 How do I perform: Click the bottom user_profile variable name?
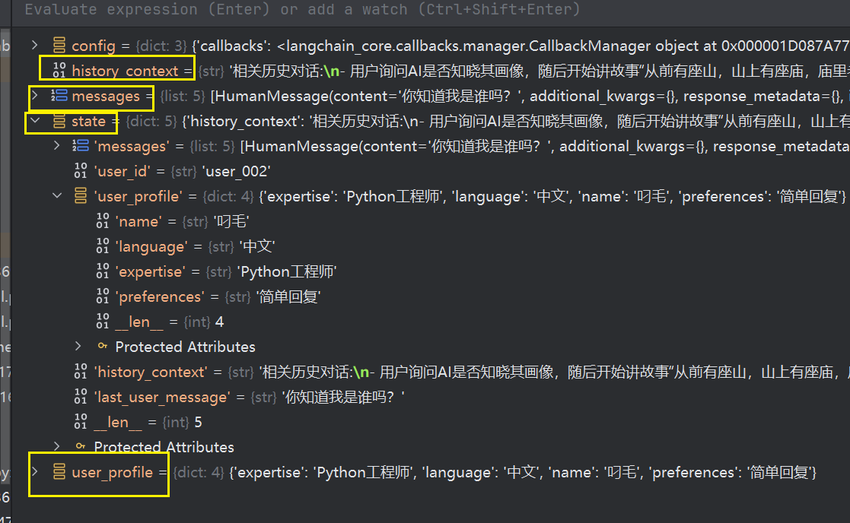coord(112,473)
